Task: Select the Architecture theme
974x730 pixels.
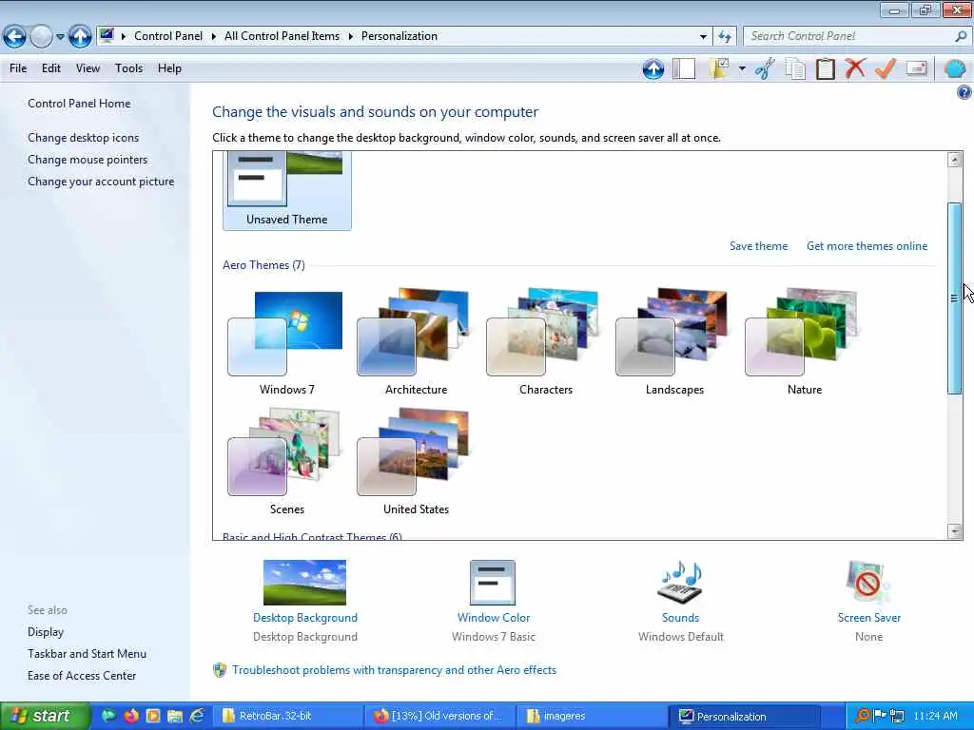Action: pos(417,342)
